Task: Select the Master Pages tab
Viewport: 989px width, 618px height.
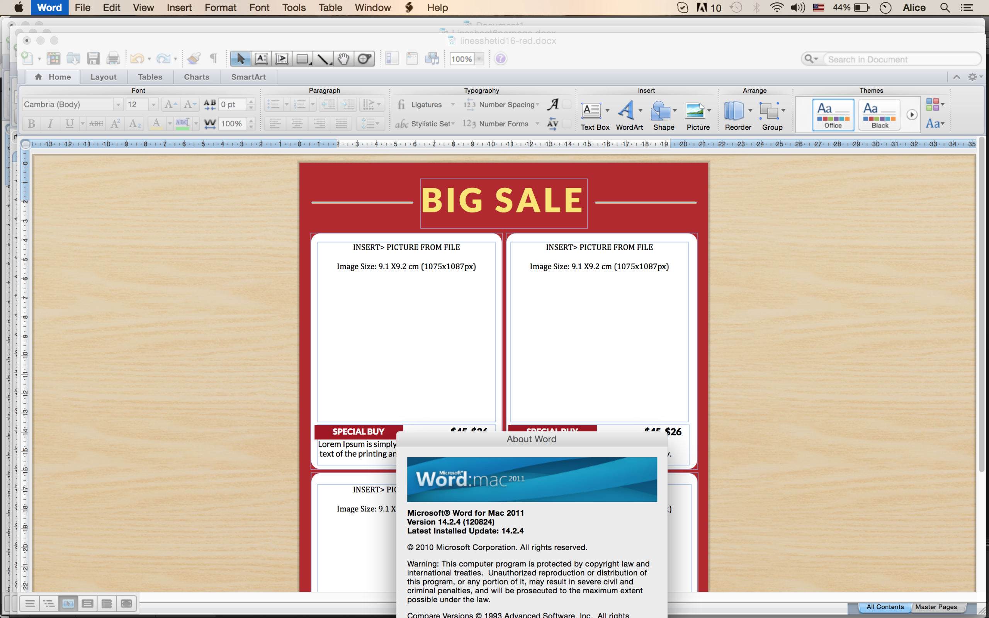Action: tap(936, 607)
